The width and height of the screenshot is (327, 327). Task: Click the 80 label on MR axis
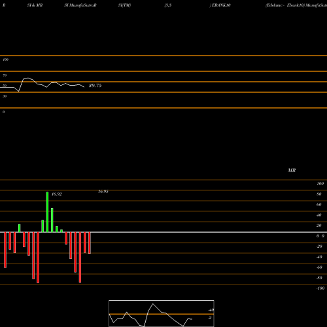(318, 194)
